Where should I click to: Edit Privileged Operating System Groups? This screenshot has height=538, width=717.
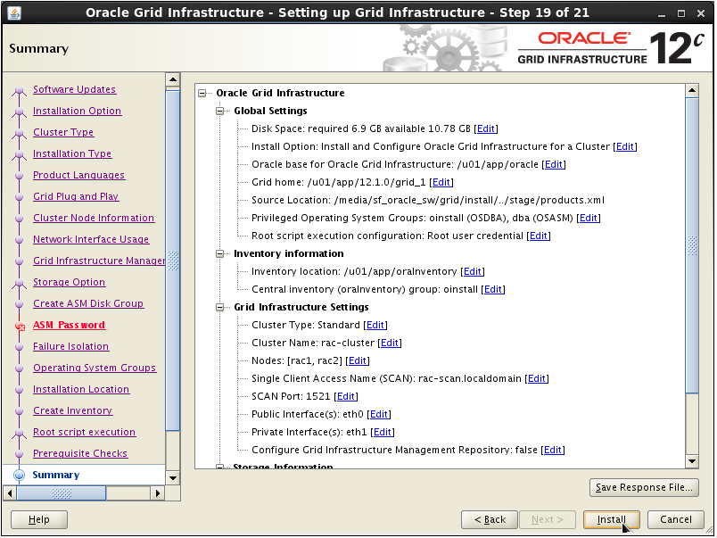point(588,219)
